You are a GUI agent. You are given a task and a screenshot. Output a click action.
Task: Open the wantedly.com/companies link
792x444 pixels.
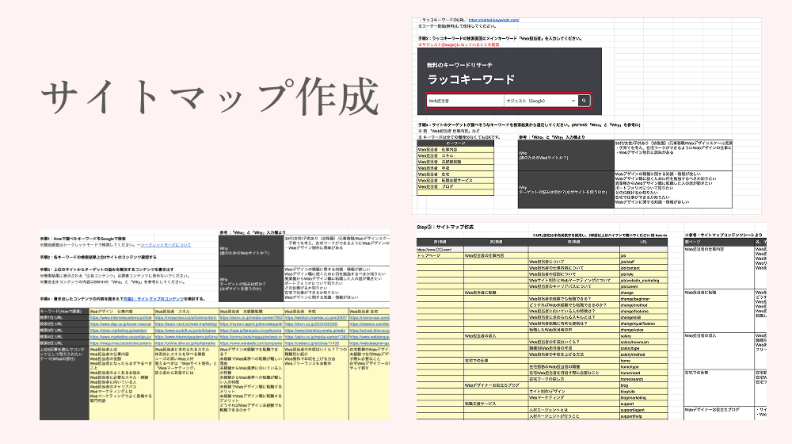[x=250, y=343]
